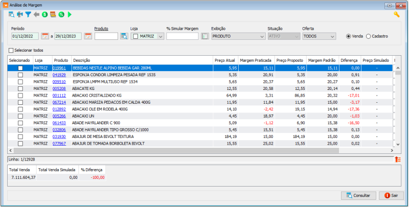Click the horizontal scrollbar thumb in grid
This screenshot has height=207, width=409.
[x=176, y=150]
